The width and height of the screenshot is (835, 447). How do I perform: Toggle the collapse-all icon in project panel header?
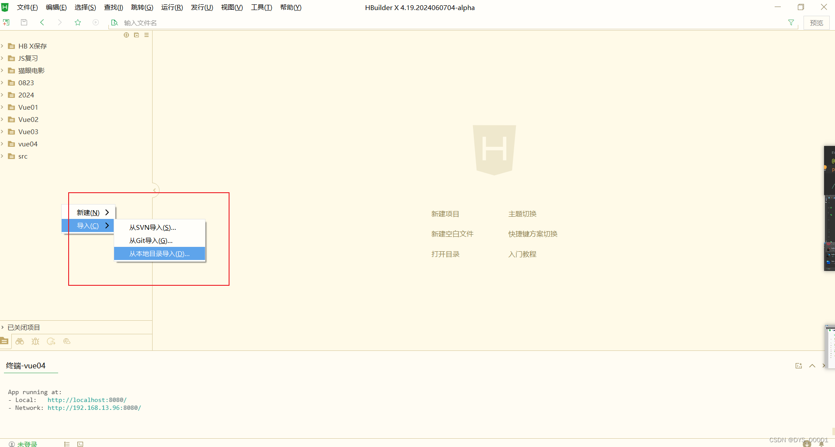(136, 35)
